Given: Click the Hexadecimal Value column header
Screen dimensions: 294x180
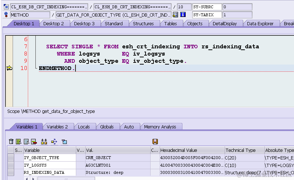Looking at the screenshot, I should [192, 150].
